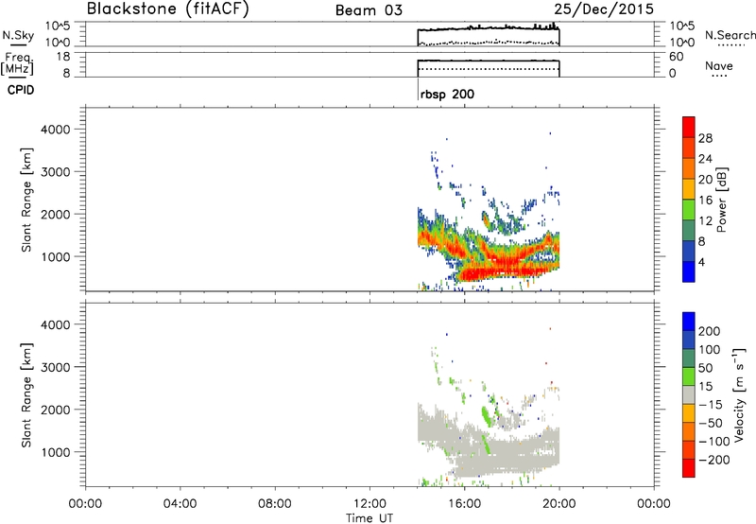Viewport: 756px width, 524px height.
Task: Click time axis tick label "12:00"
Action: pos(369,504)
